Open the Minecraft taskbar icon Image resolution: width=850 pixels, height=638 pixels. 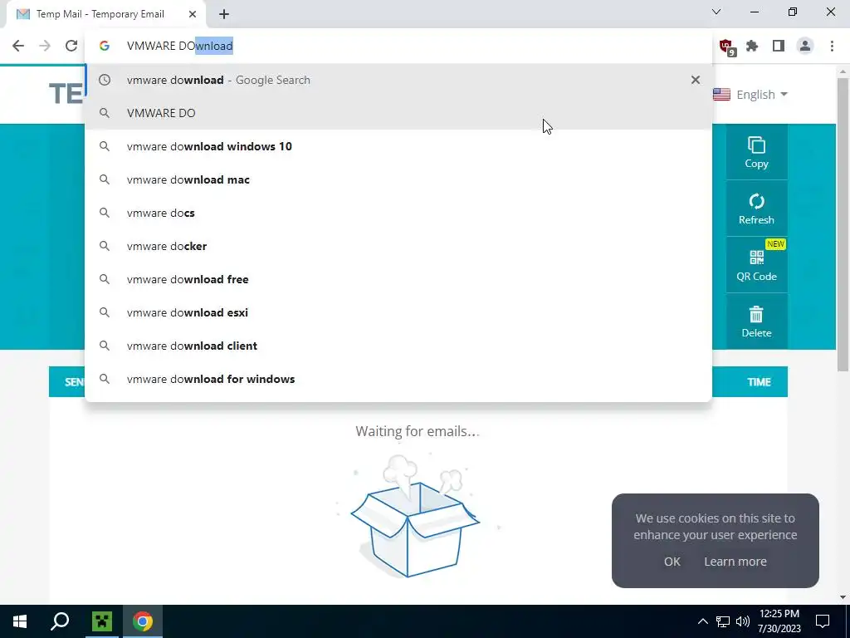point(101,621)
